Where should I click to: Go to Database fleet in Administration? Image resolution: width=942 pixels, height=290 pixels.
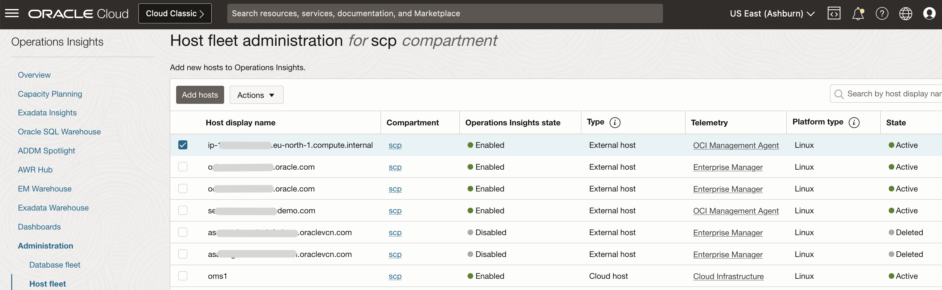(x=55, y=264)
